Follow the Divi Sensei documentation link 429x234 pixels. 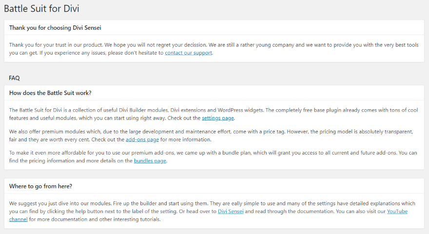(x=231, y=211)
